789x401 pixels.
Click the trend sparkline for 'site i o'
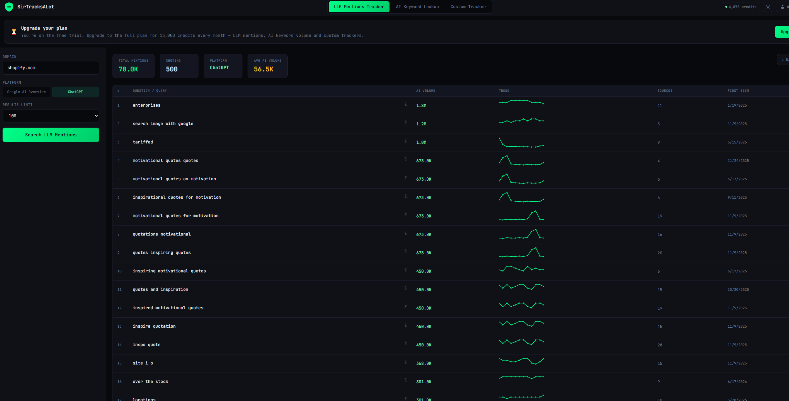click(x=521, y=361)
